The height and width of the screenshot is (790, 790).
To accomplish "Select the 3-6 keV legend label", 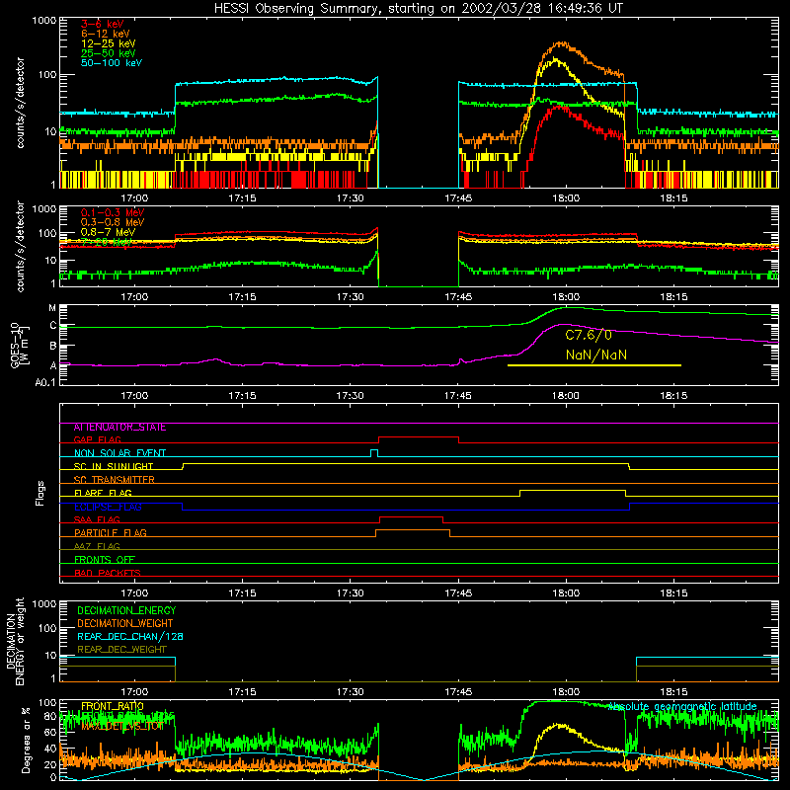I will pos(103,24).
